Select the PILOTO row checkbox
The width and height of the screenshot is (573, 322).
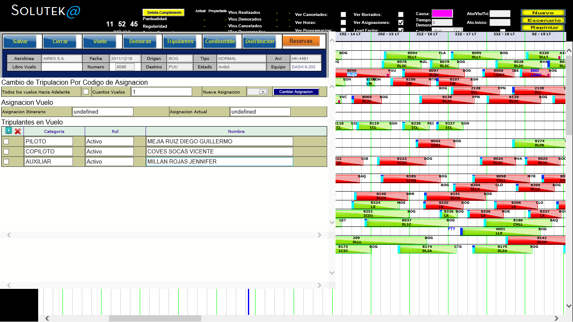click(x=6, y=142)
